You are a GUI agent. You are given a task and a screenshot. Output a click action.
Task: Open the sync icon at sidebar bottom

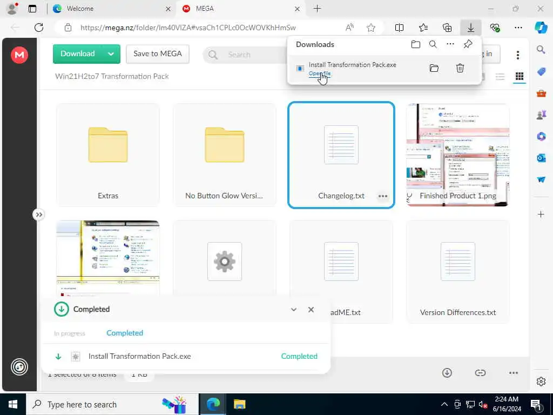tap(19, 367)
